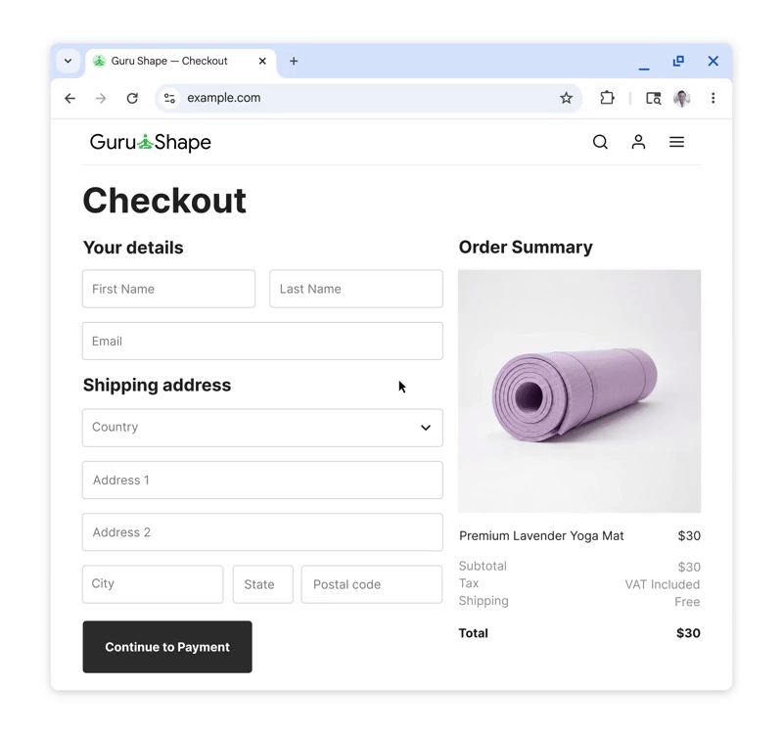
Task: Click the Chrome profile avatar
Action: point(681,98)
